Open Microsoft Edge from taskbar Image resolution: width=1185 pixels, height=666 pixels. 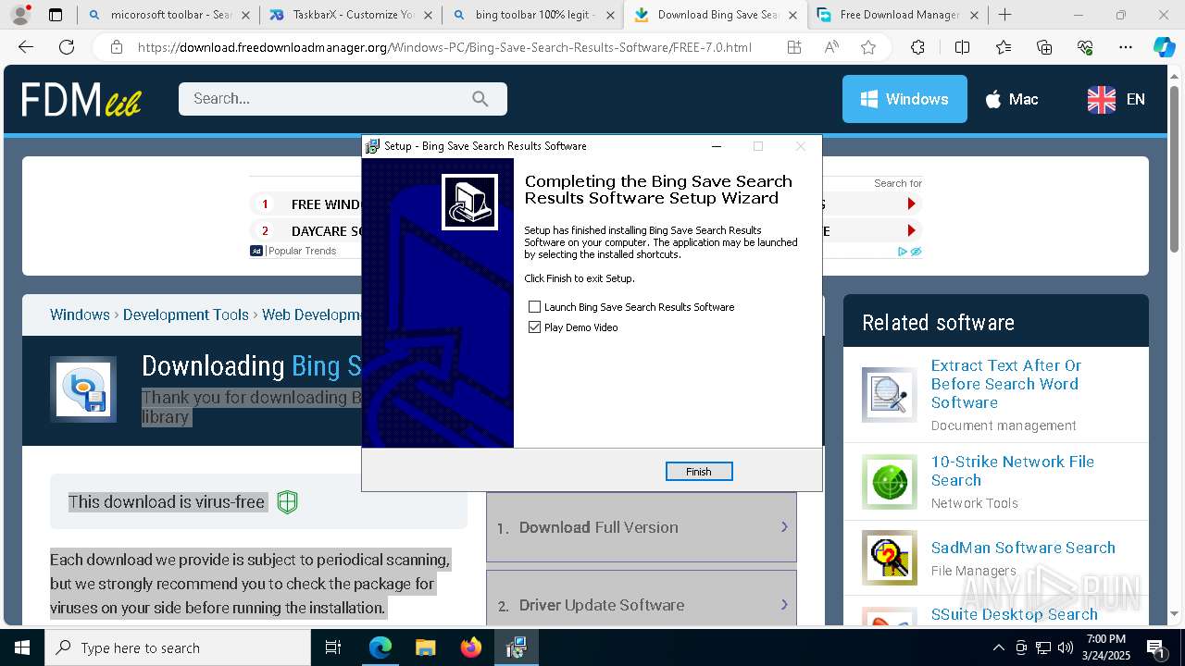point(380,647)
